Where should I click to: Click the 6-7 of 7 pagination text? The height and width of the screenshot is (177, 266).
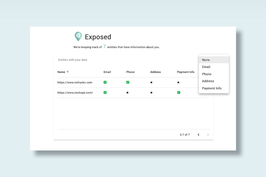pyautogui.click(x=185, y=135)
